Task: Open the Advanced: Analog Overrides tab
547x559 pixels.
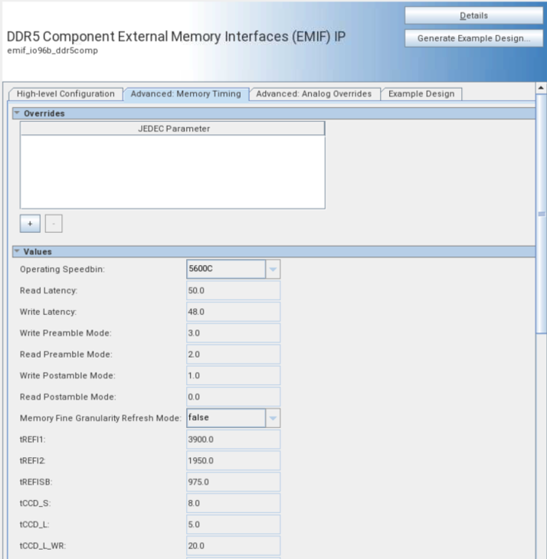Action: point(313,94)
